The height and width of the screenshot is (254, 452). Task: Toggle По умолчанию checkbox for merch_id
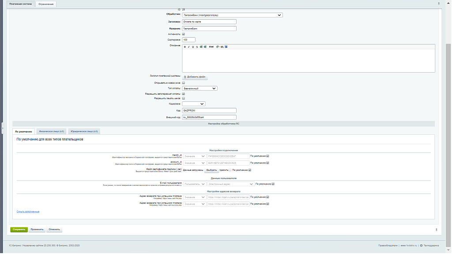pyautogui.click(x=267, y=156)
